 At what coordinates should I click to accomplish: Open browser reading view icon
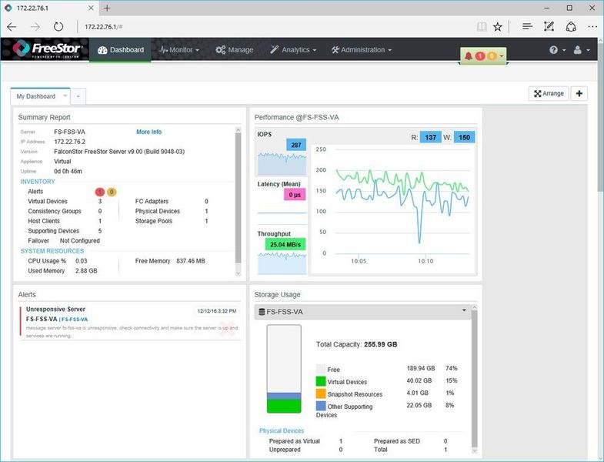pos(482,27)
